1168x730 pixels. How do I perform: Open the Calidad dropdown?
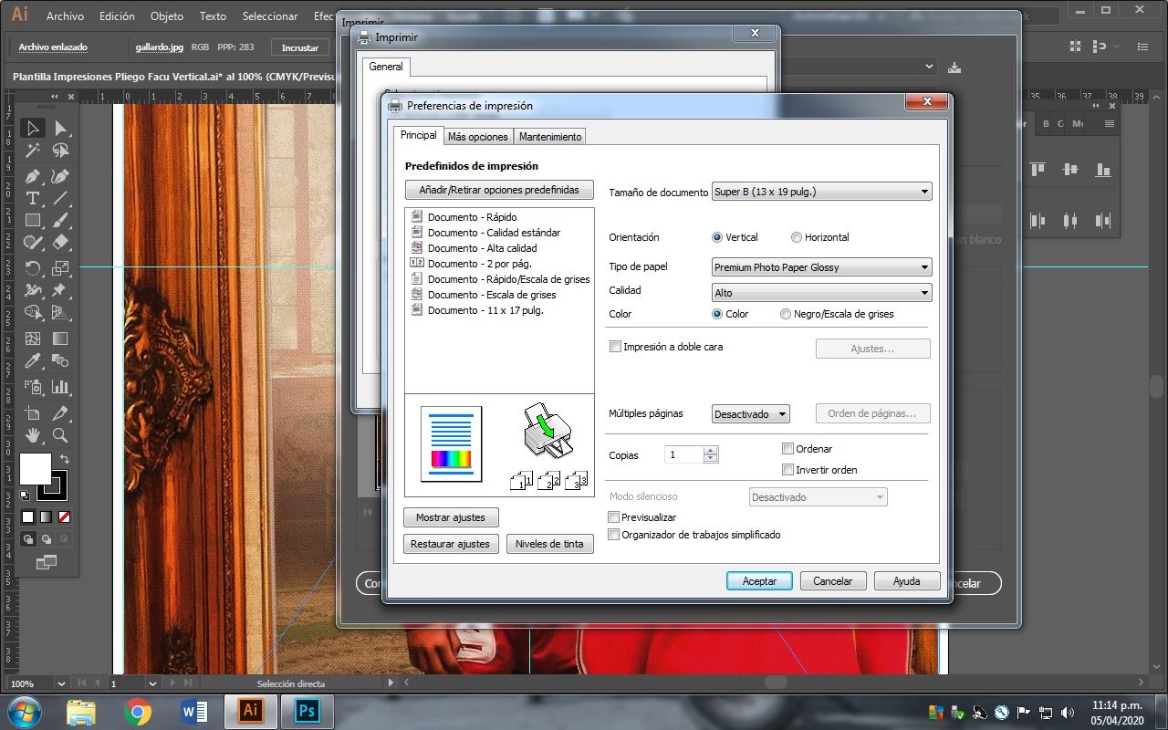click(x=821, y=293)
